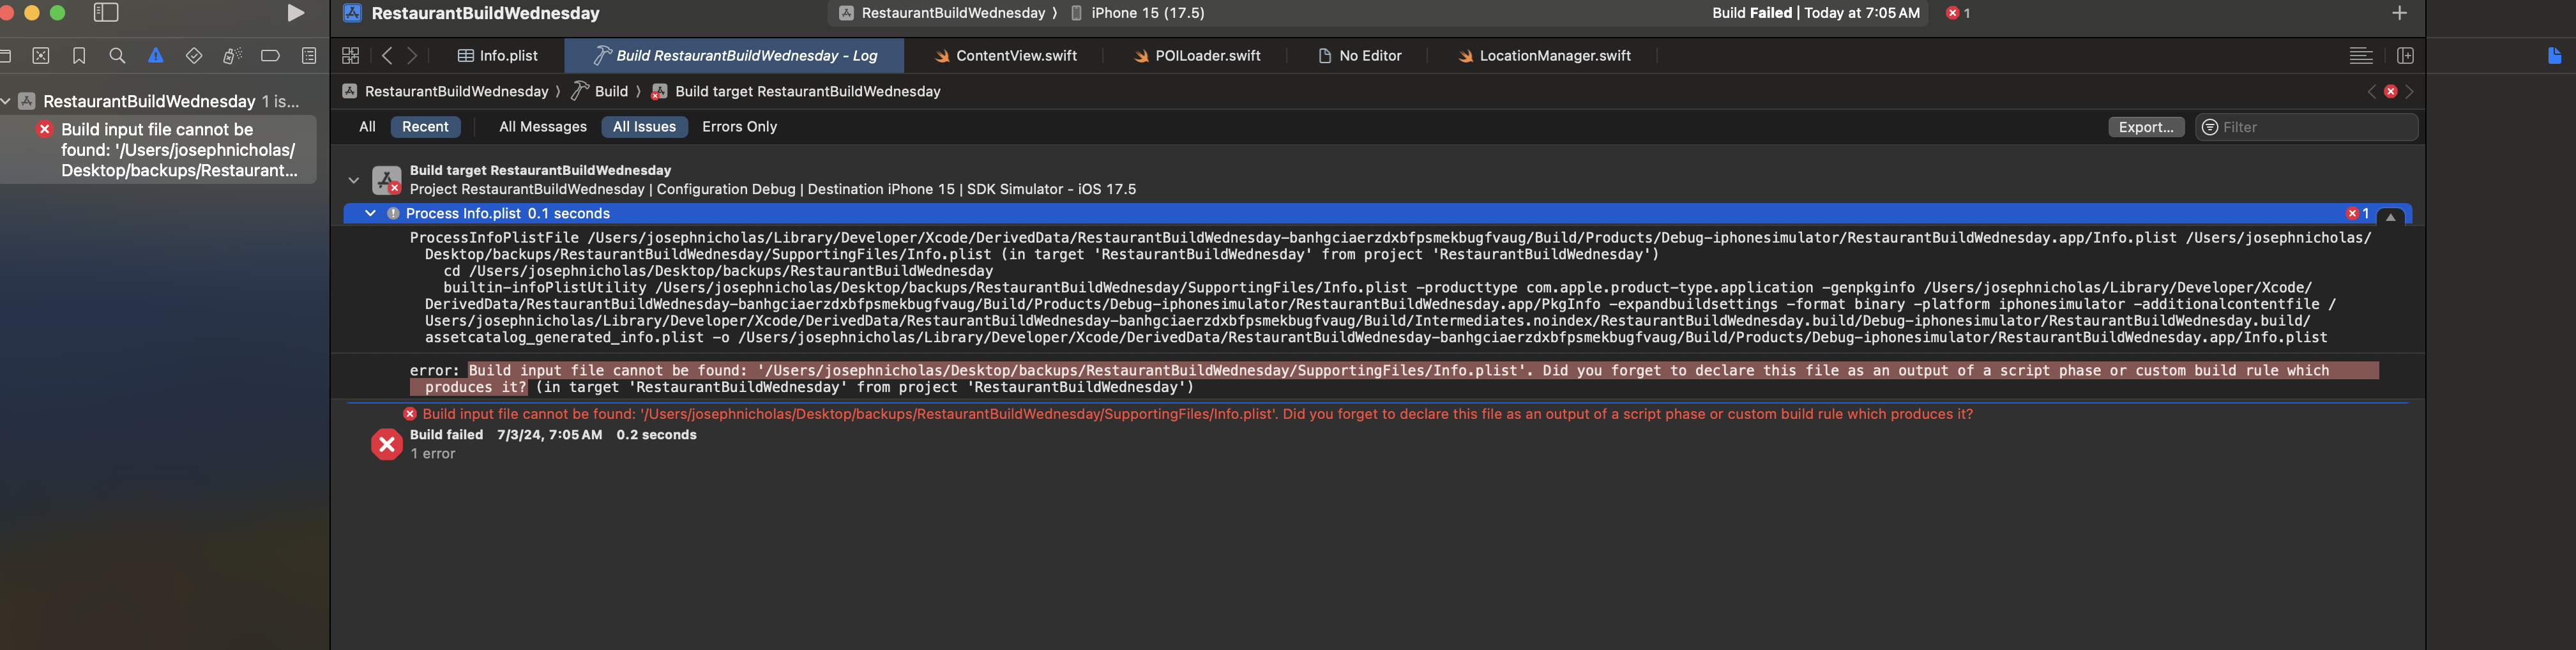Choose the iPhone 15 (17.5) destination
Image resolution: width=2576 pixels, height=650 pixels.
point(1137,13)
